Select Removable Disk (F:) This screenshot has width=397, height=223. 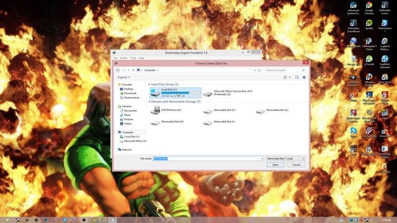point(219,110)
